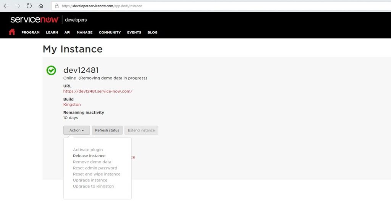The height and width of the screenshot is (222, 391).
Task: Click the green online status checkmark icon
Action: (x=51, y=70)
